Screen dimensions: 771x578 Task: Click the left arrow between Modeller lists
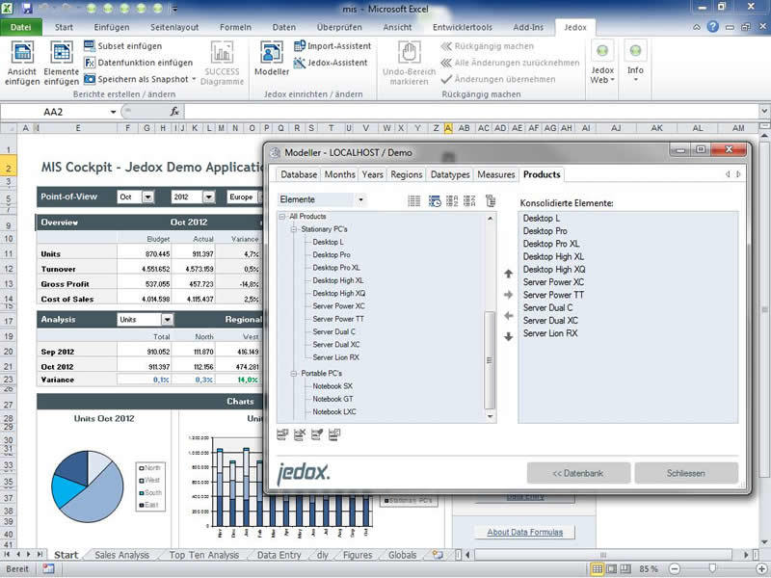[509, 316]
